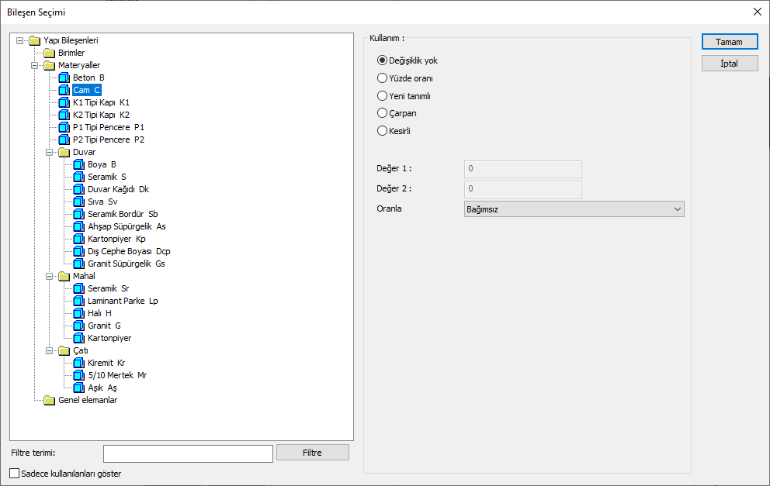
Task: Select the Yüzde oranı radio option
Action: (x=382, y=78)
